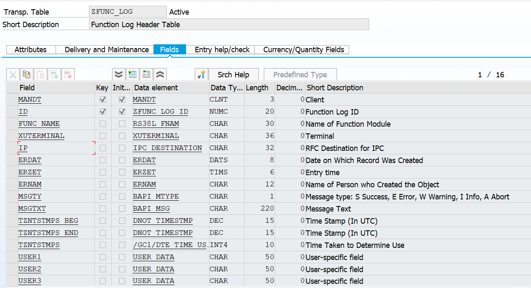Open the RS38L_FNAM data element link

pos(156,124)
